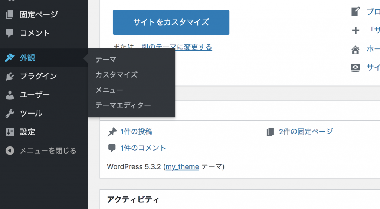Click the コメント speech bubble icon in sidebar
The image size is (380, 209).
10,33
